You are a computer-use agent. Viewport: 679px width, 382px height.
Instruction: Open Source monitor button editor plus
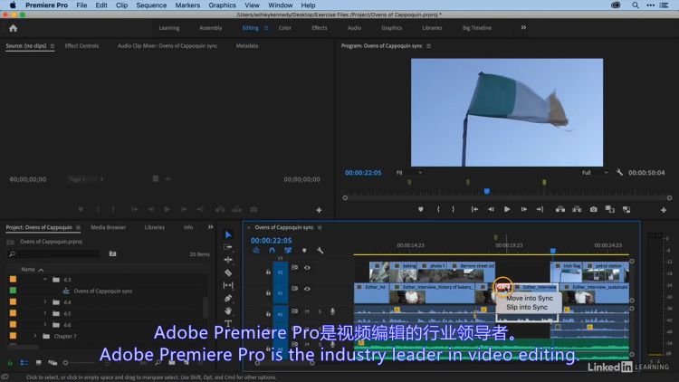point(319,210)
